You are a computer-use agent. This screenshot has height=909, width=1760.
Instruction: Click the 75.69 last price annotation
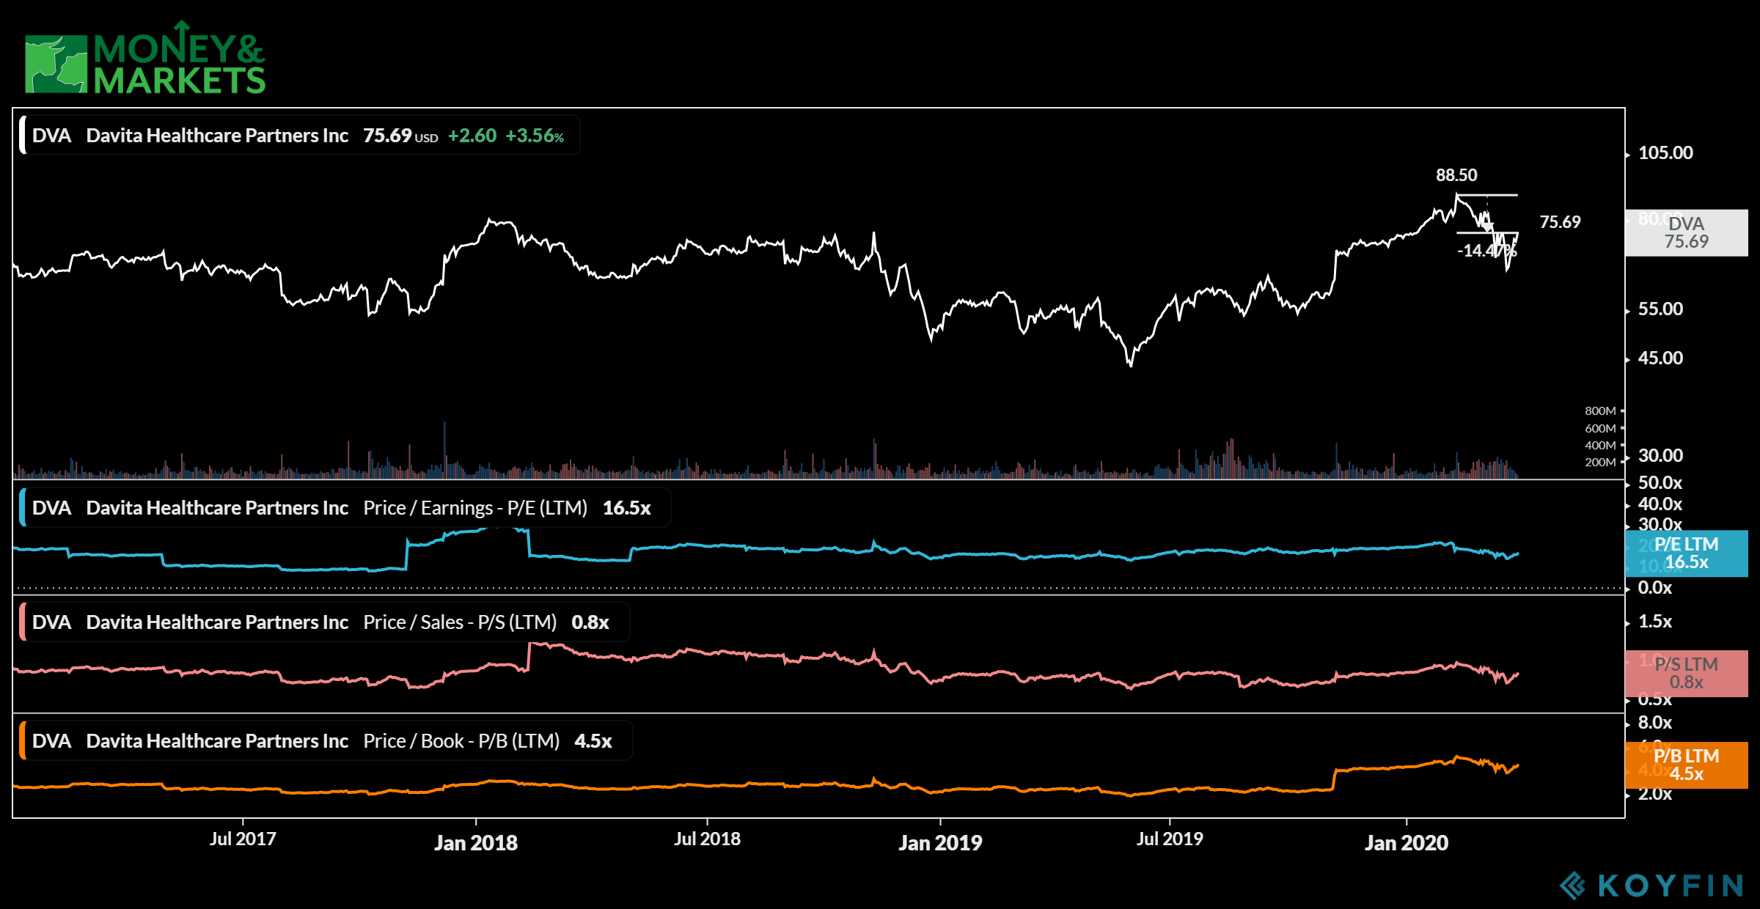1560,222
